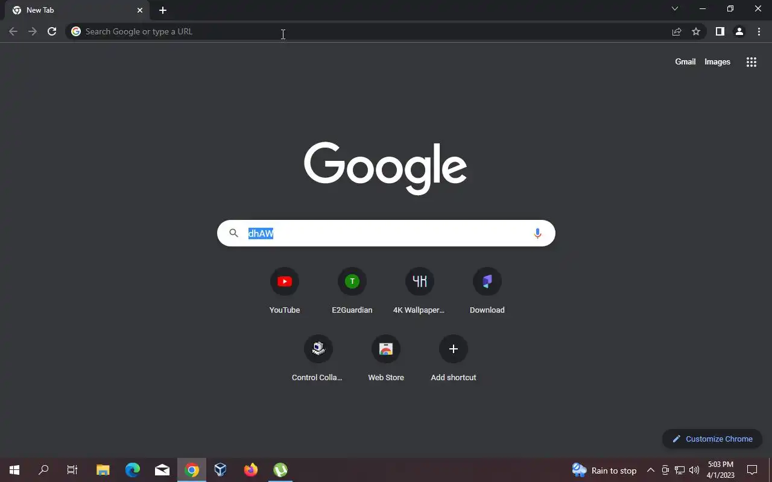This screenshot has height=482, width=772.
Task: Click the Customize Chrome button
Action: pos(712,439)
